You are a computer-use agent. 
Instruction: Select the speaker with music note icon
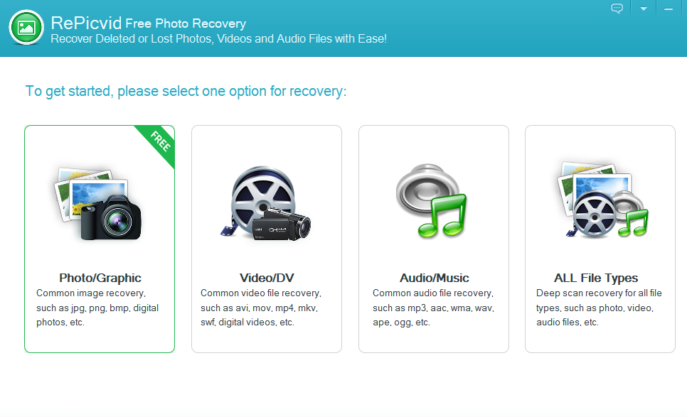point(432,201)
